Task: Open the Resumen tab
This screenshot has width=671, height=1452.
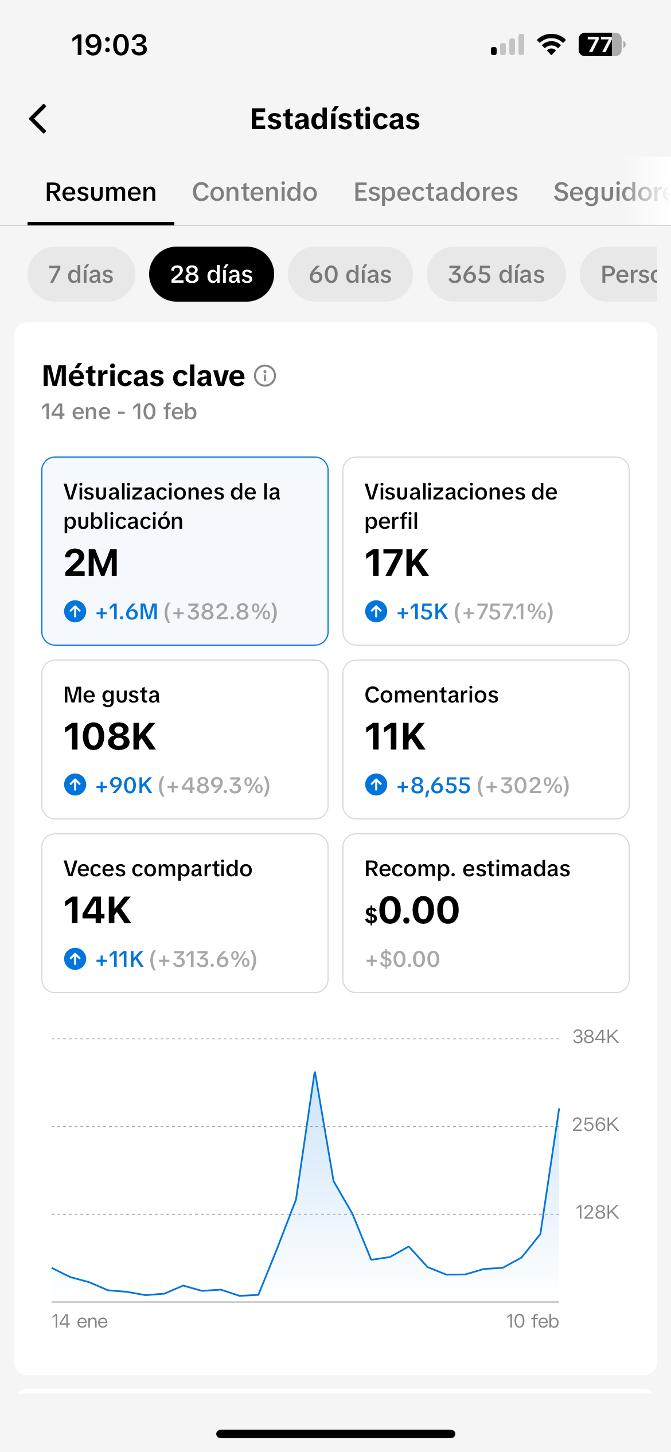Action: tap(101, 192)
